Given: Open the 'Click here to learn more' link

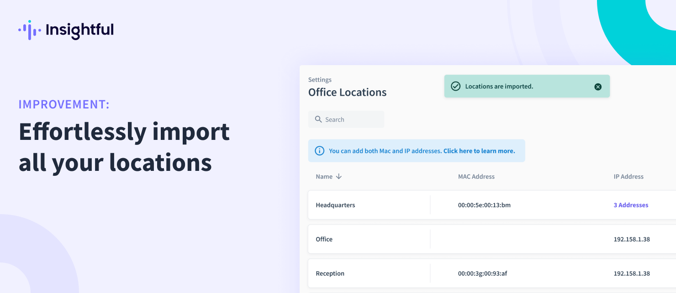Looking at the screenshot, I should [x=479, y=151].
